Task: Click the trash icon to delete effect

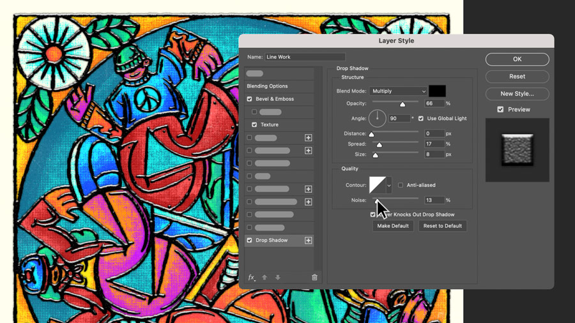Action: pyautogui.click(x=314, y=277)
